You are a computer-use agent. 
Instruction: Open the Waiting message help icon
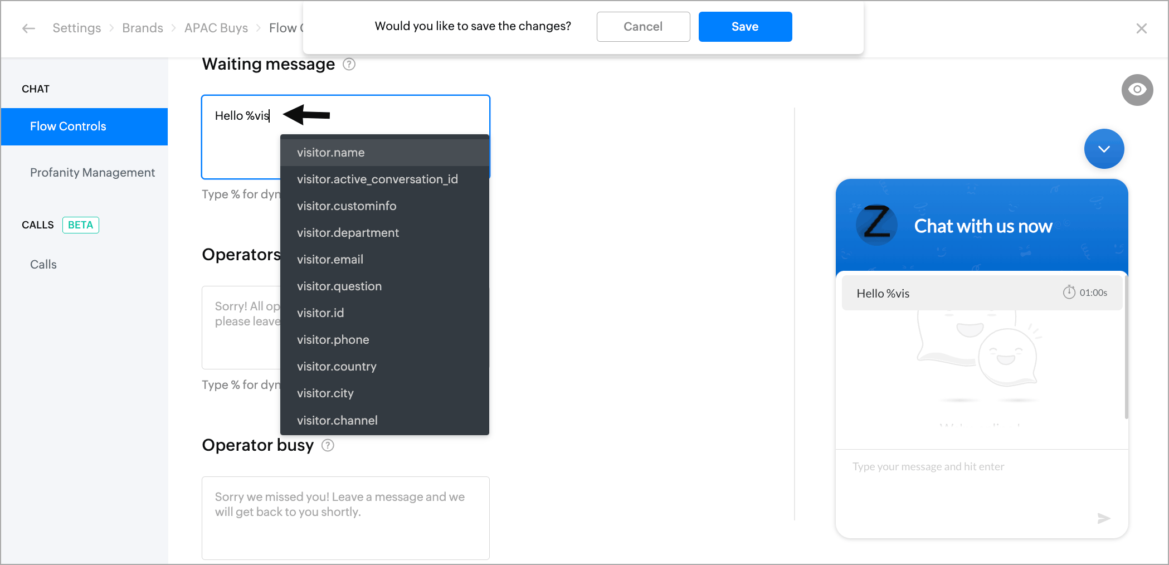click(349, 64)
